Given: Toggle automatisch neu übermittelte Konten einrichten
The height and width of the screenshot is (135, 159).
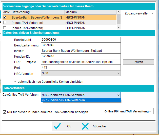Looking at the screenshot, I should point(15,81).
